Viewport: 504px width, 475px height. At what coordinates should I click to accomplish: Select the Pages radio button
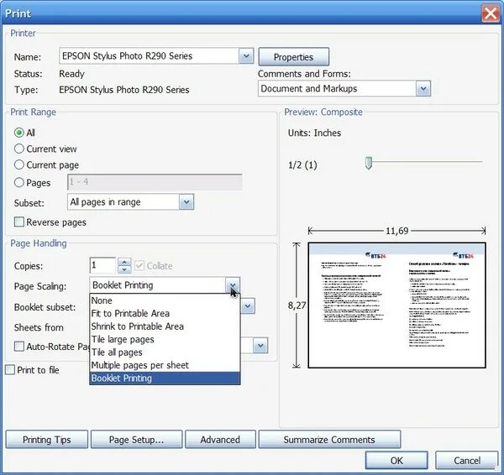pos(19,182)
